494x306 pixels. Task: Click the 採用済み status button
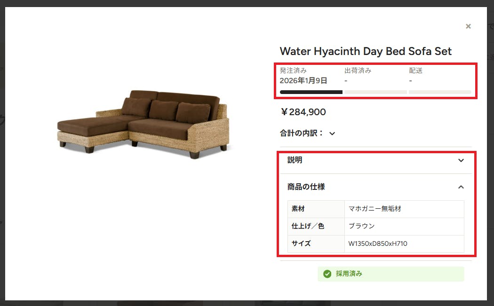[x=390, y=274]
